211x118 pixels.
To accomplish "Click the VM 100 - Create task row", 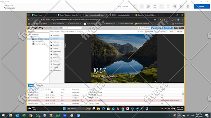I will pos(105,103).
